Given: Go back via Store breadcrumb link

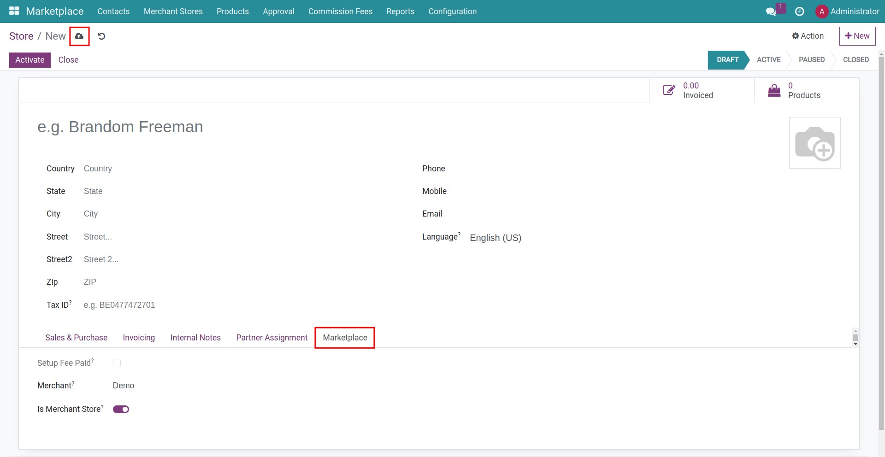Looking at the screenshot, I should (21, 36).
